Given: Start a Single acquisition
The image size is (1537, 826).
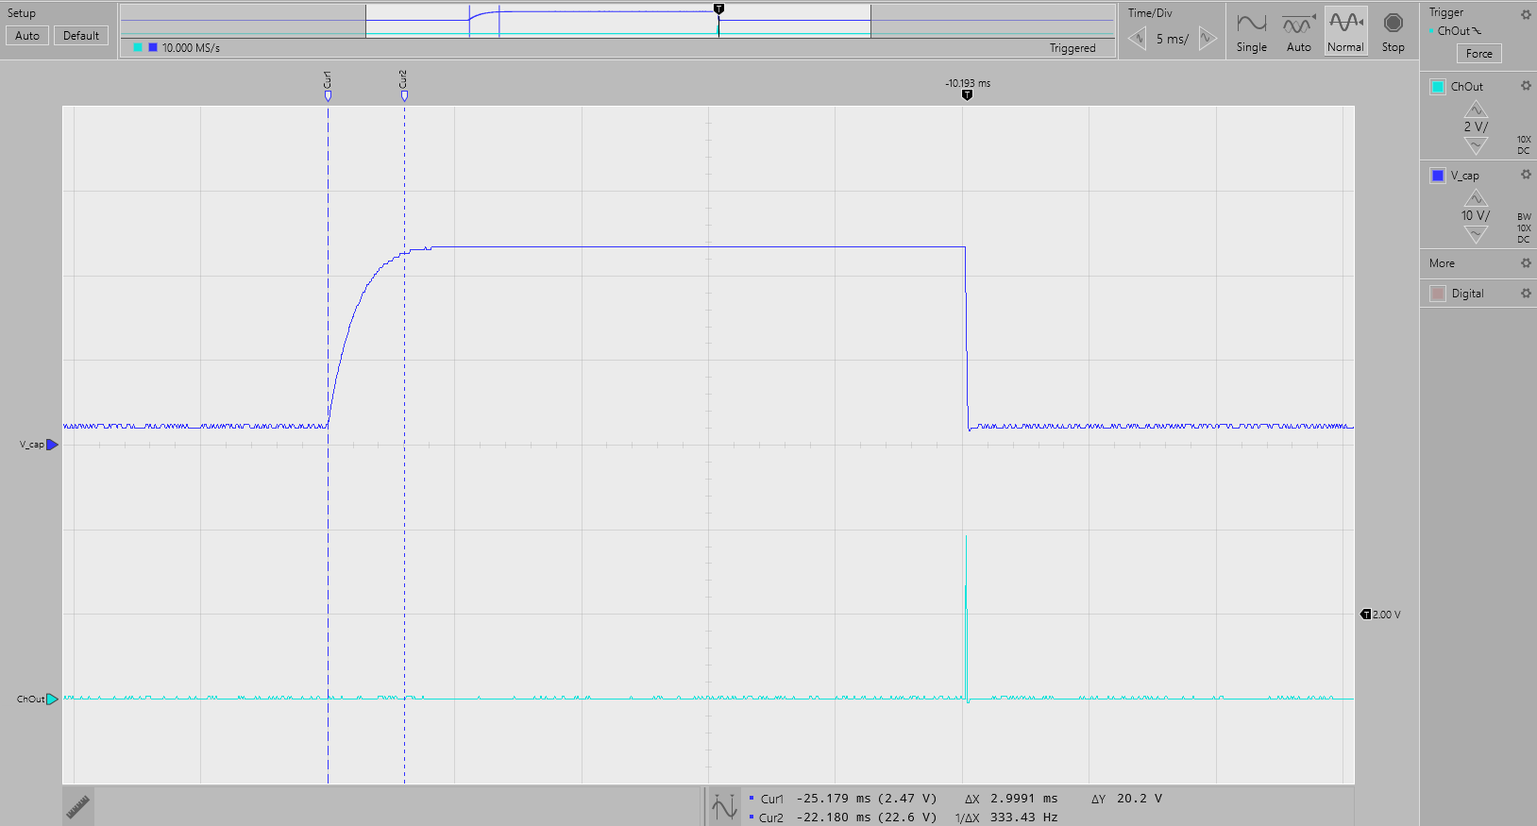Looking at the screenshot, I should coord(1251,31).
